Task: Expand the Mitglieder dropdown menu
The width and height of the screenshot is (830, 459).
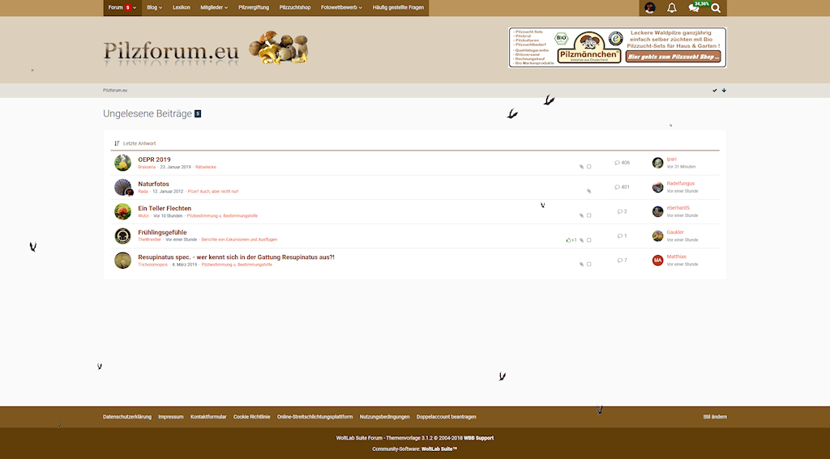Action: tap(214, 7)
